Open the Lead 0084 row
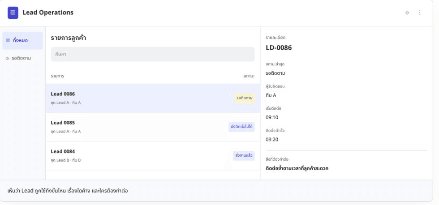This screenshot has height=205, width=439. coord(153,156)
